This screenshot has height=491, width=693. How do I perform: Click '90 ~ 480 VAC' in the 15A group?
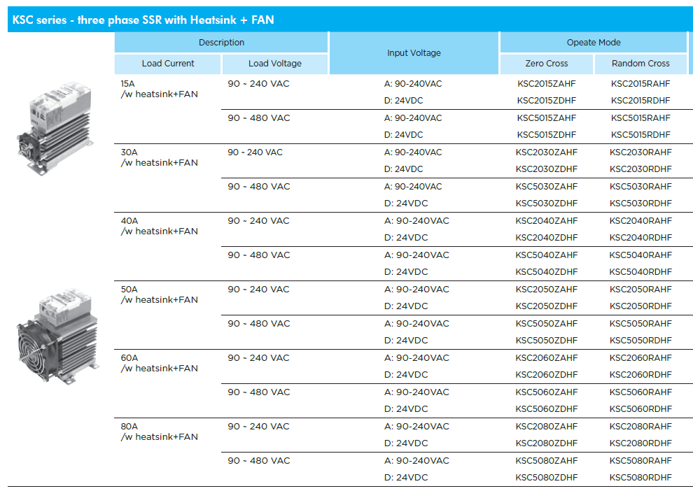click(258, 118)
